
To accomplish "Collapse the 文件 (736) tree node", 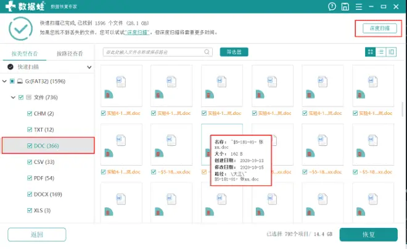I will [x=13, y=97].
